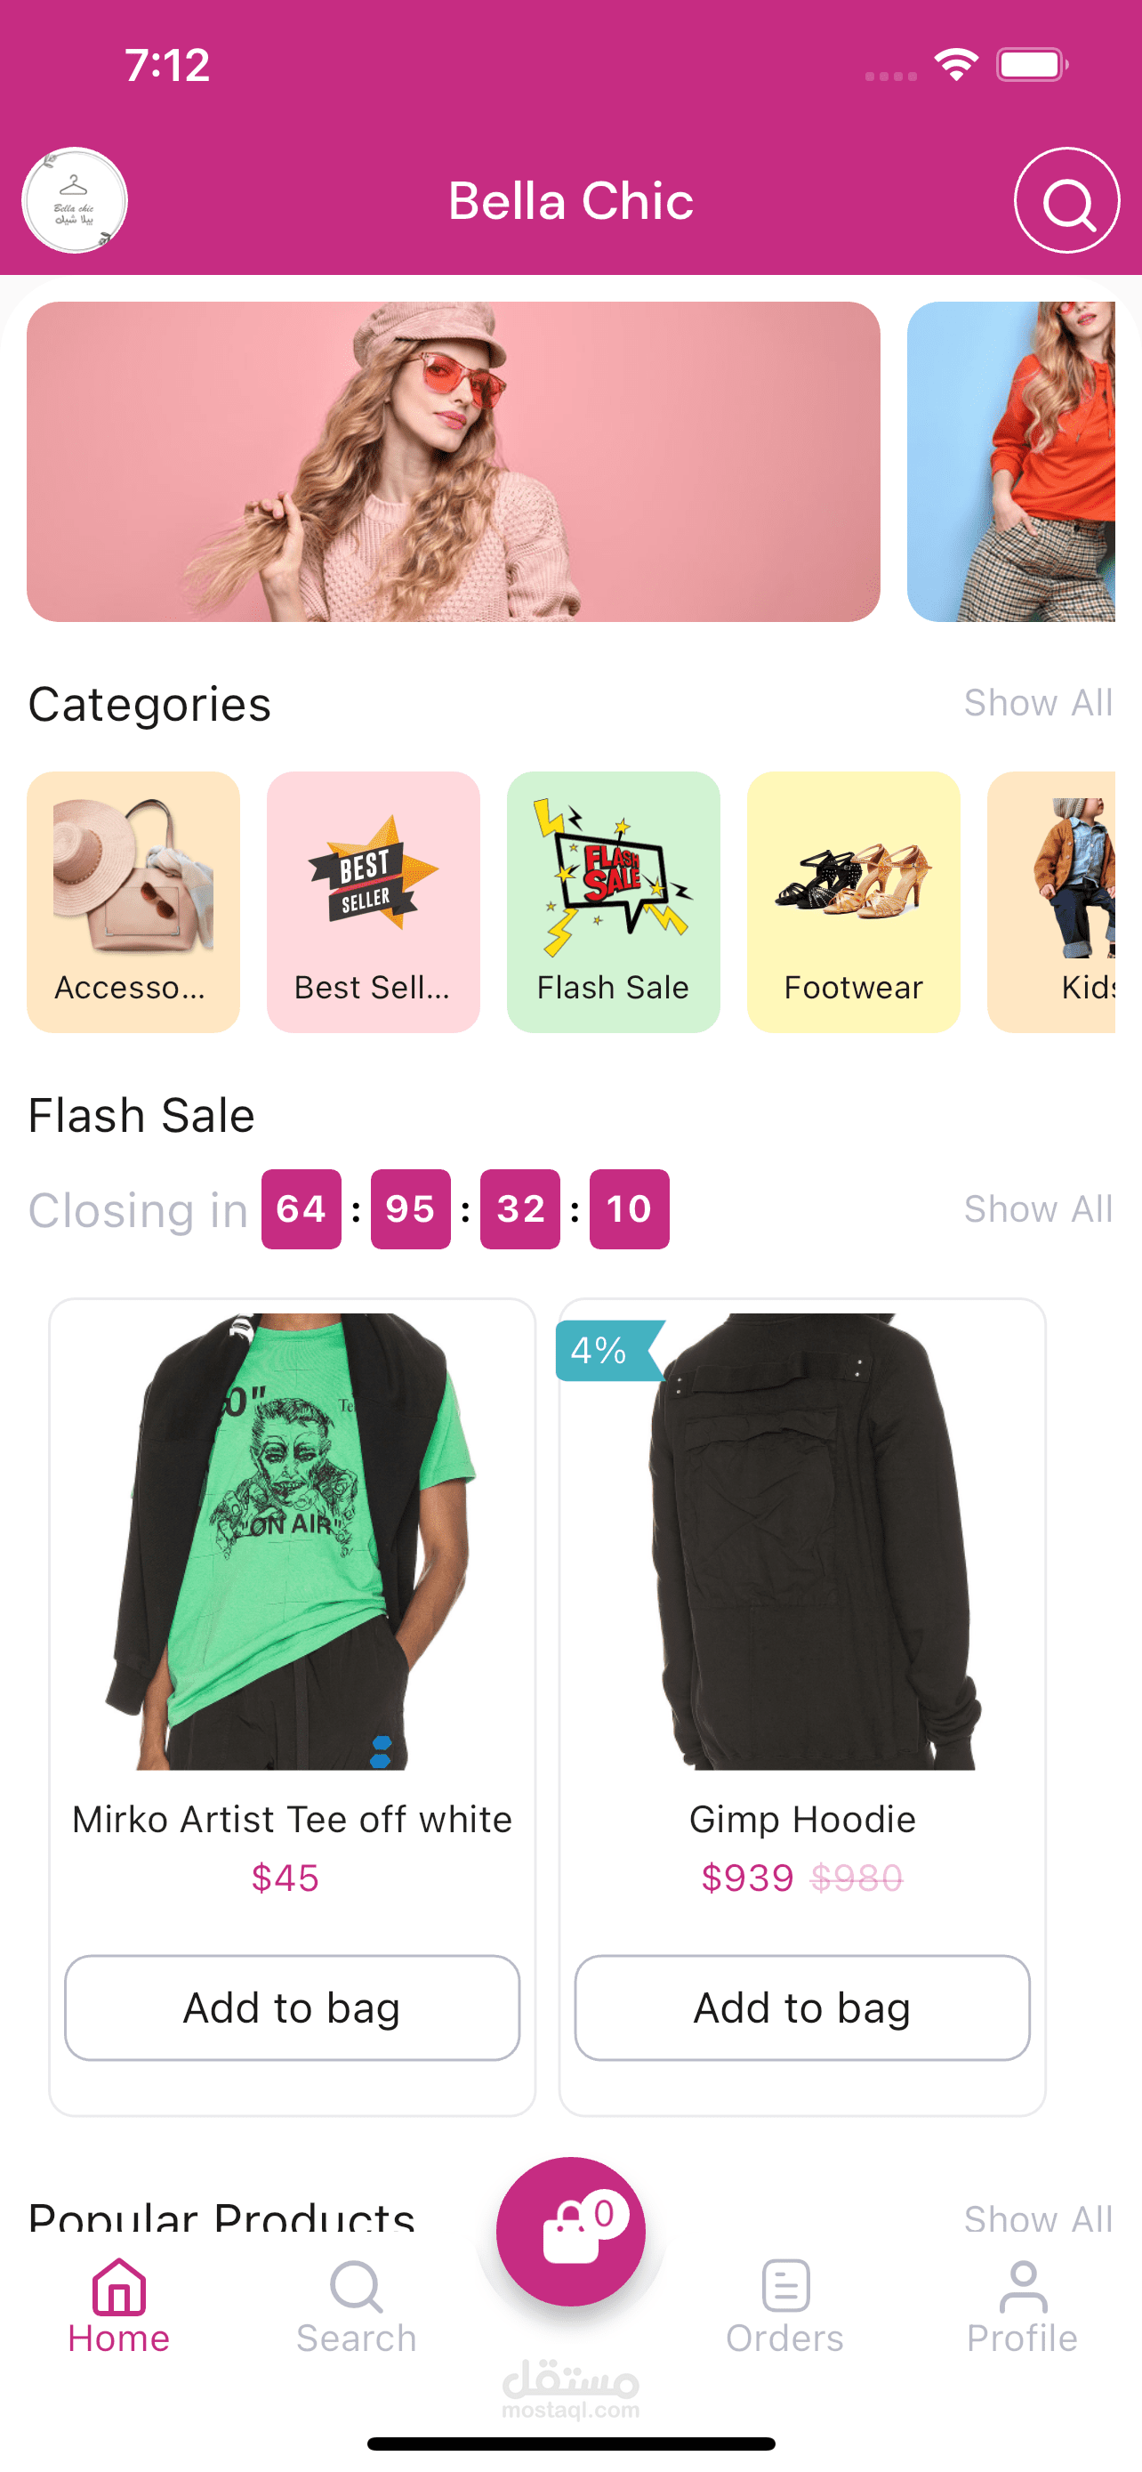The width and height of the screenshot is (1142, 2472).
Task: Switch to the Search tab
Action: (x=357, y=2308)
